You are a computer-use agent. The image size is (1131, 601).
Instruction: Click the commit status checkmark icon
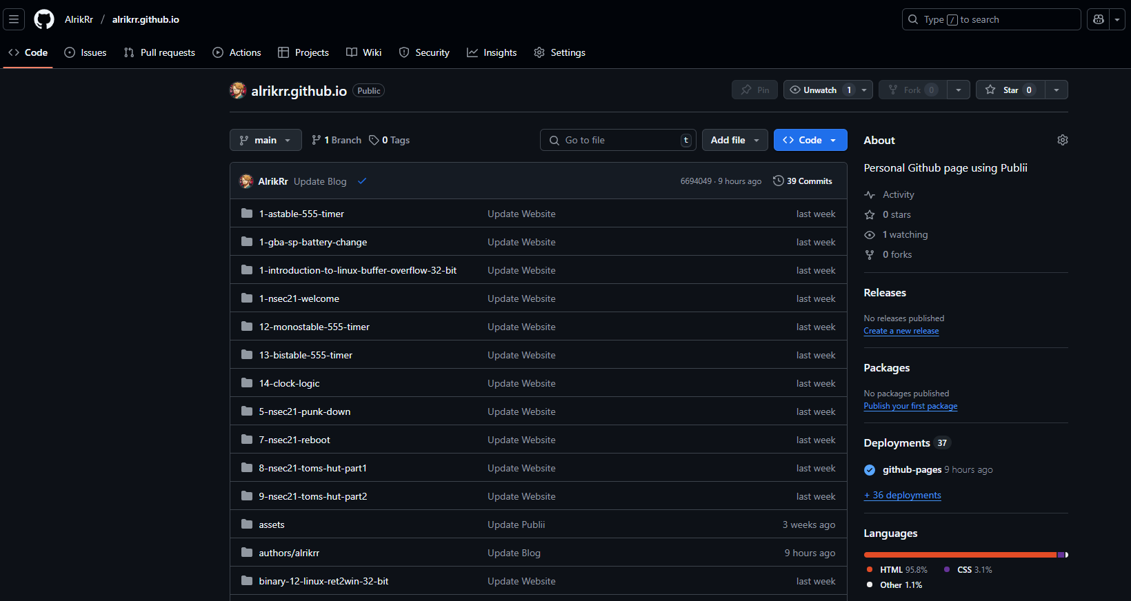(x=362, y=181)
